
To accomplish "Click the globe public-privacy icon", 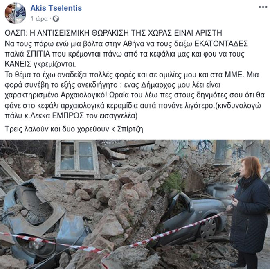I will [x=56, y=18].
